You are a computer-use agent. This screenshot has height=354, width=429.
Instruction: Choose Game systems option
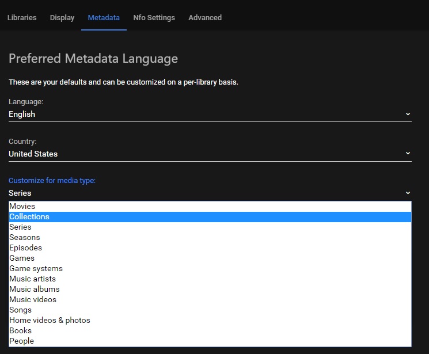click(210, 269)
